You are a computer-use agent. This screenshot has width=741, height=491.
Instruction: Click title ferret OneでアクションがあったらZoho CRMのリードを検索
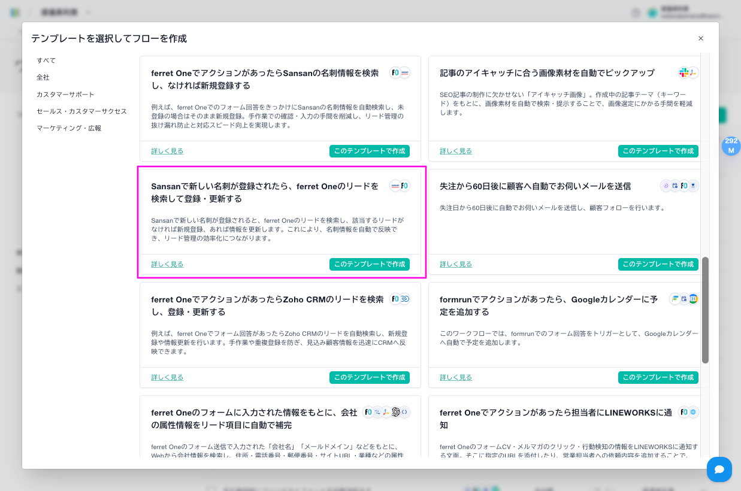267,305
